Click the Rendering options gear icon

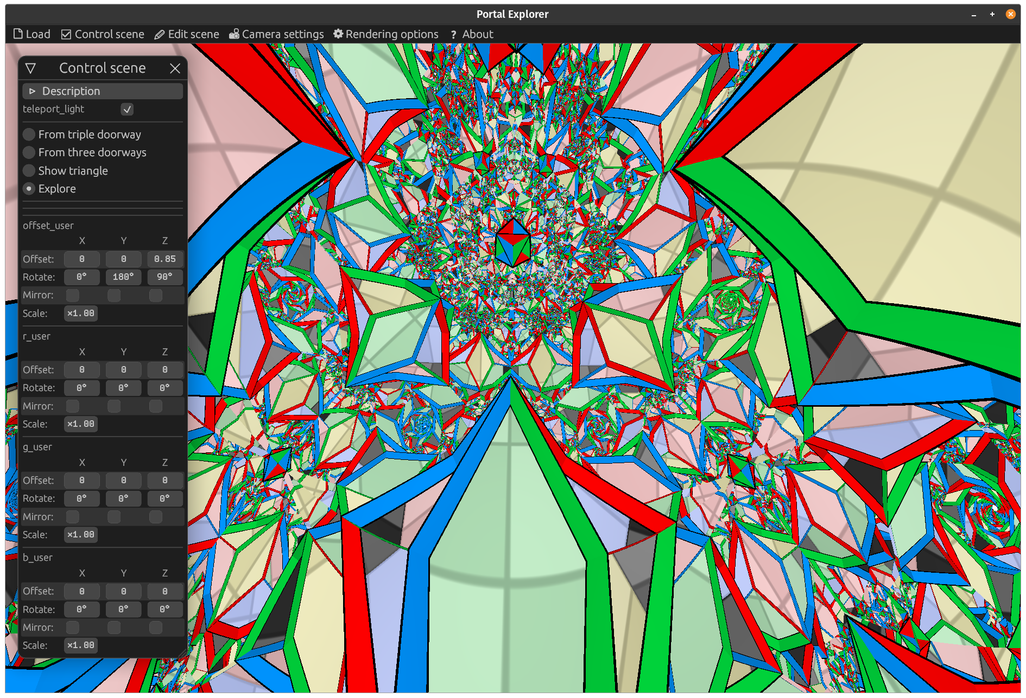[338, 34]
